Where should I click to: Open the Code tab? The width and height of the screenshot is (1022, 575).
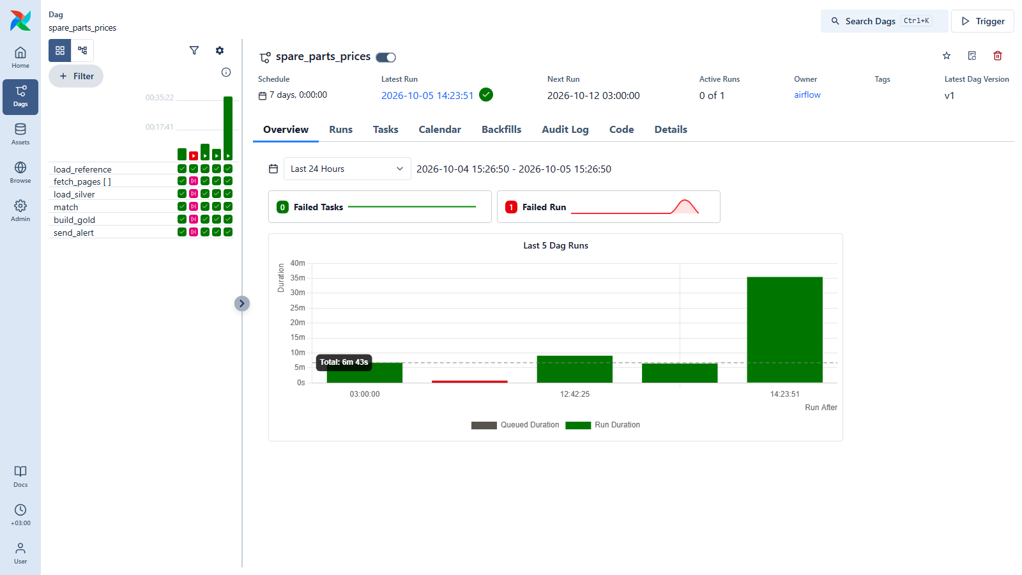click(622, 129)
